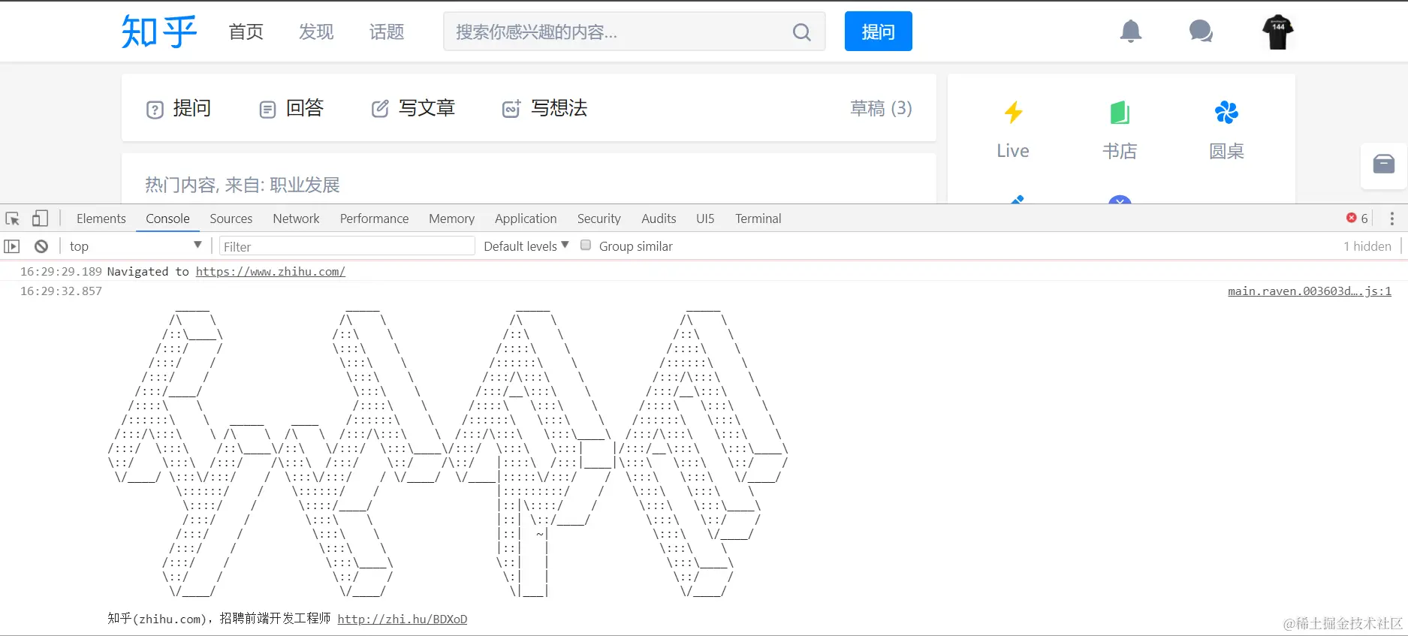
Task: Click 回答 in the compose bar
Action: (x=291, y=108)
